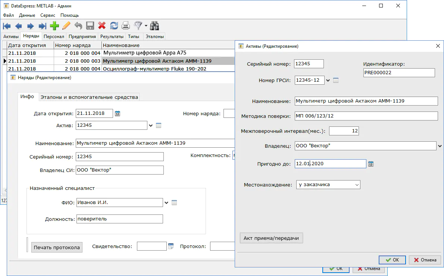This screenshot has width=444, height=276.
Task: Close the Активы editing dialog
Action: (x=438, y=46)
